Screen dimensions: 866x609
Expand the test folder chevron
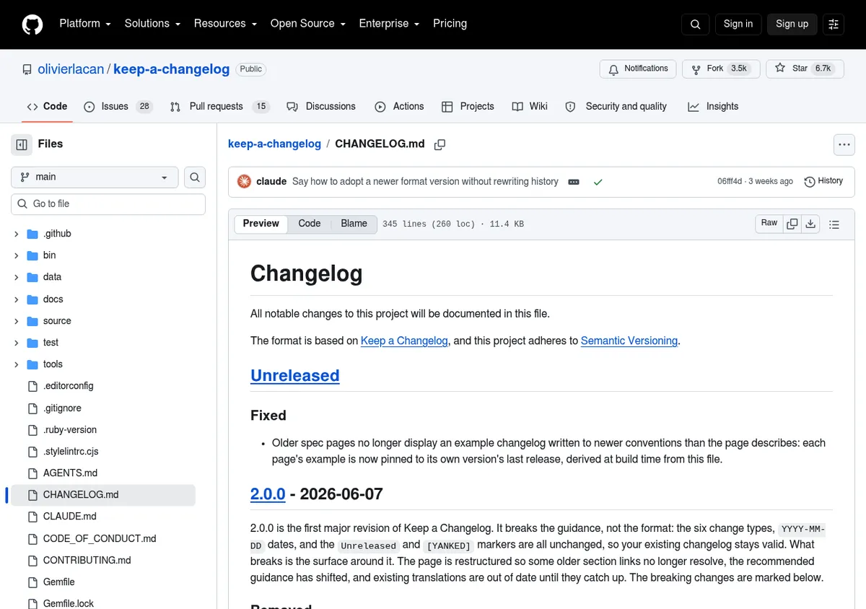click(16, 343)
